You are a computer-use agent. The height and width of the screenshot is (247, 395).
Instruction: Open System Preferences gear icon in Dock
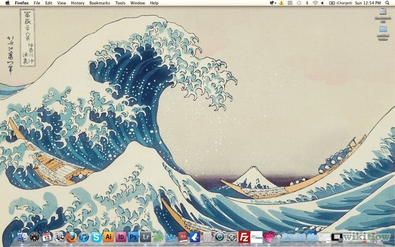click(x=232, y=237)
